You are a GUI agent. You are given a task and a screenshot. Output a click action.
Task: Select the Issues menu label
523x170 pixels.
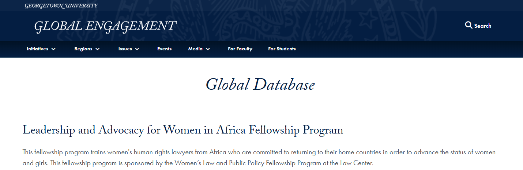pyautogui.click(x=125, y=49)
